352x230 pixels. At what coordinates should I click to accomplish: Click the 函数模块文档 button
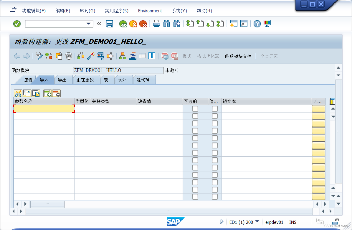point(238,56)
